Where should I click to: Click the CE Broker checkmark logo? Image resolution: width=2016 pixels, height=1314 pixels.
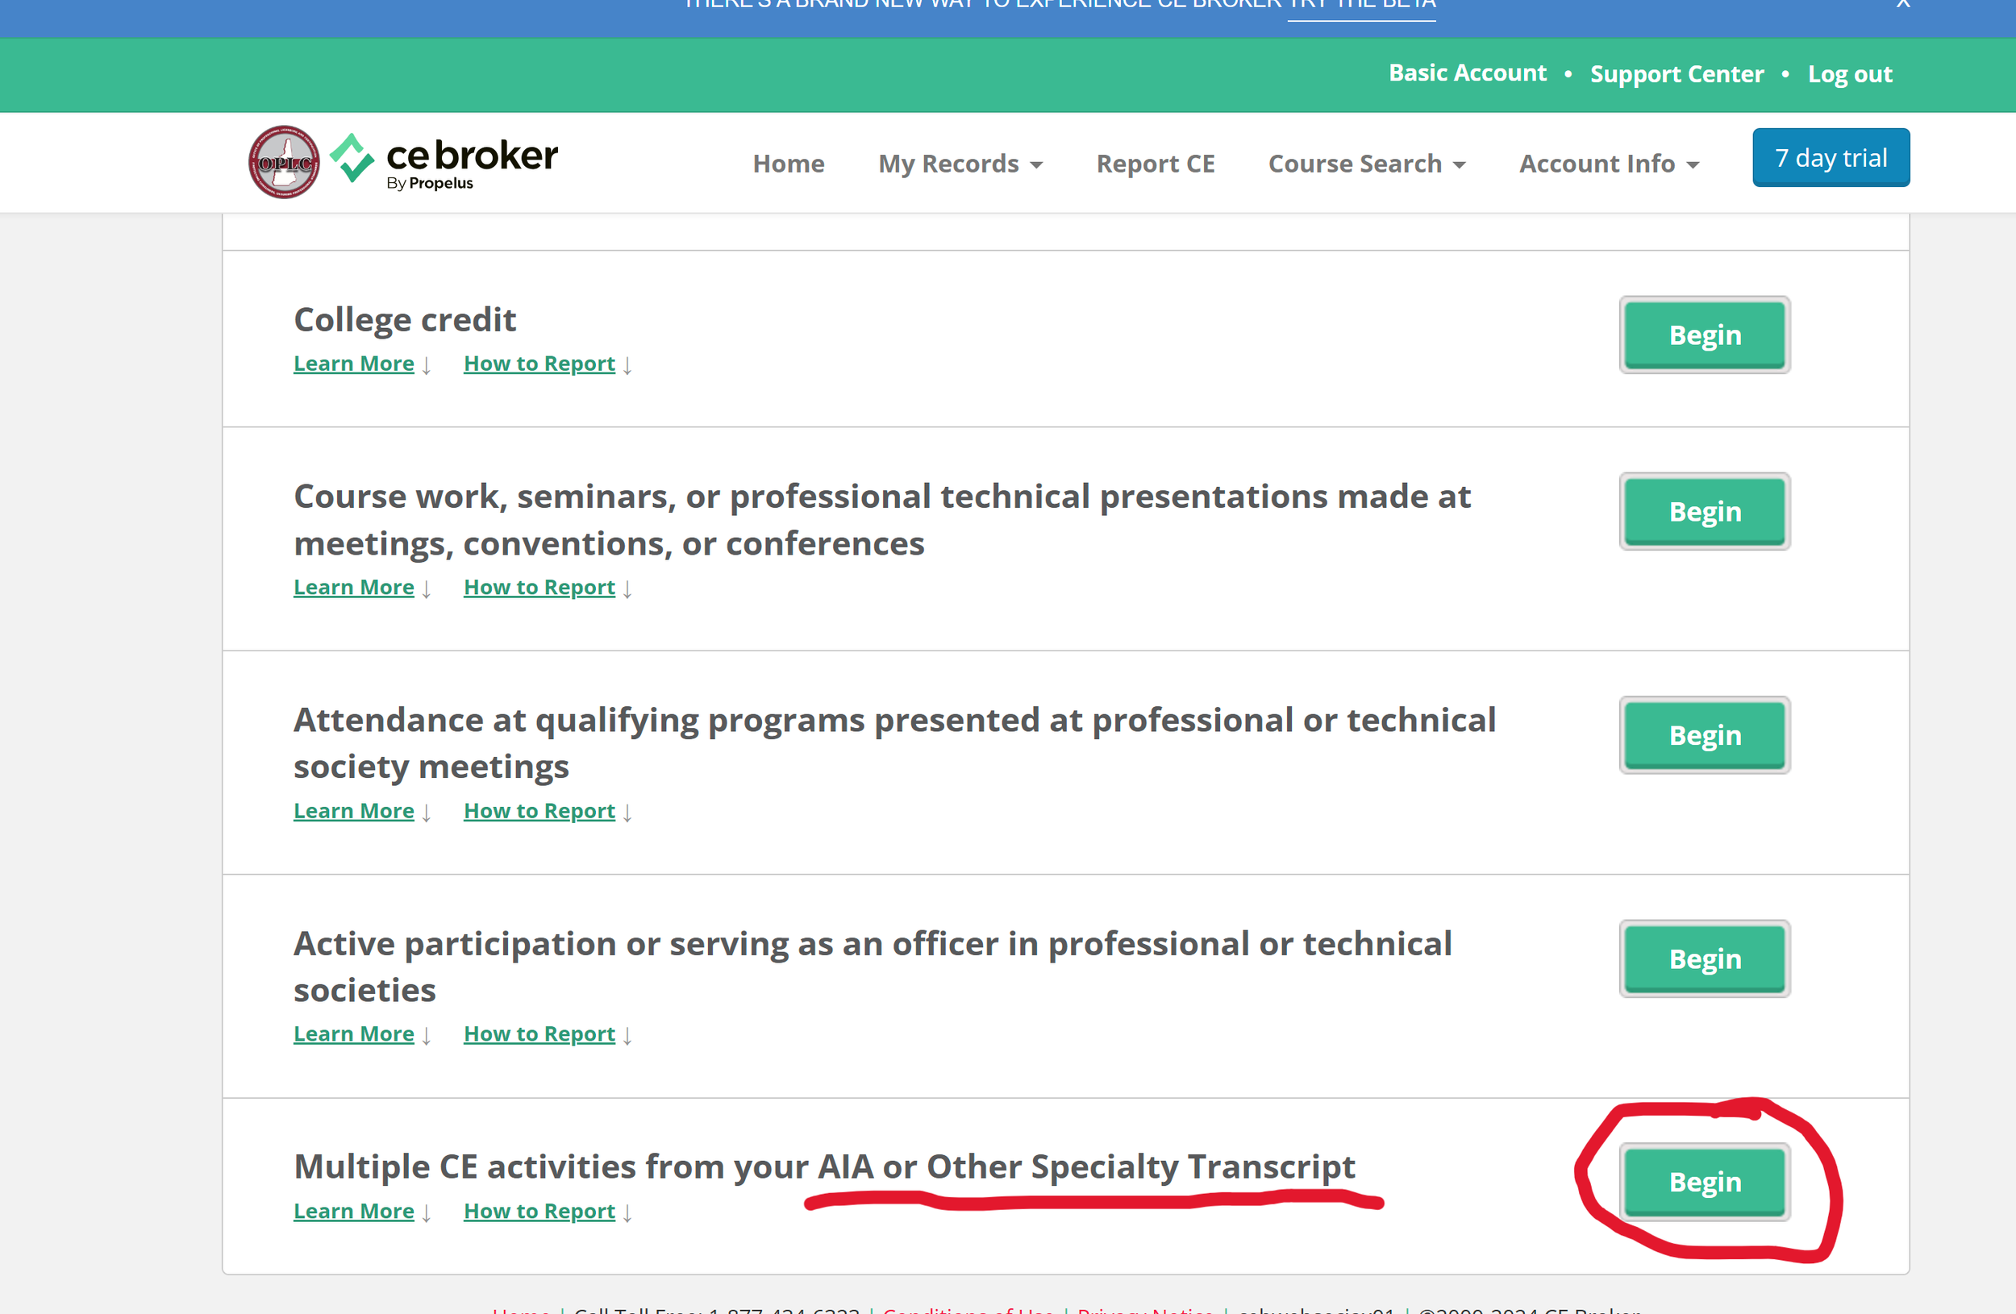coord(352,158)
